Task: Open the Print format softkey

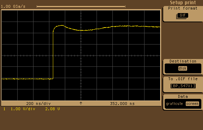Action: [183, 14]
